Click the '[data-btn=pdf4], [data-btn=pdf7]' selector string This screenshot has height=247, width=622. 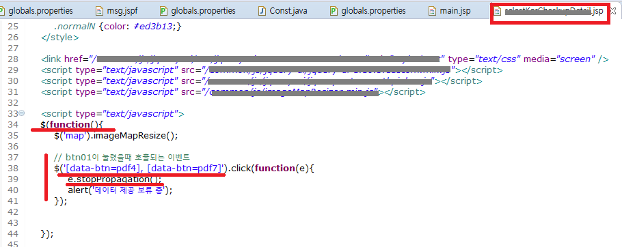143,169
